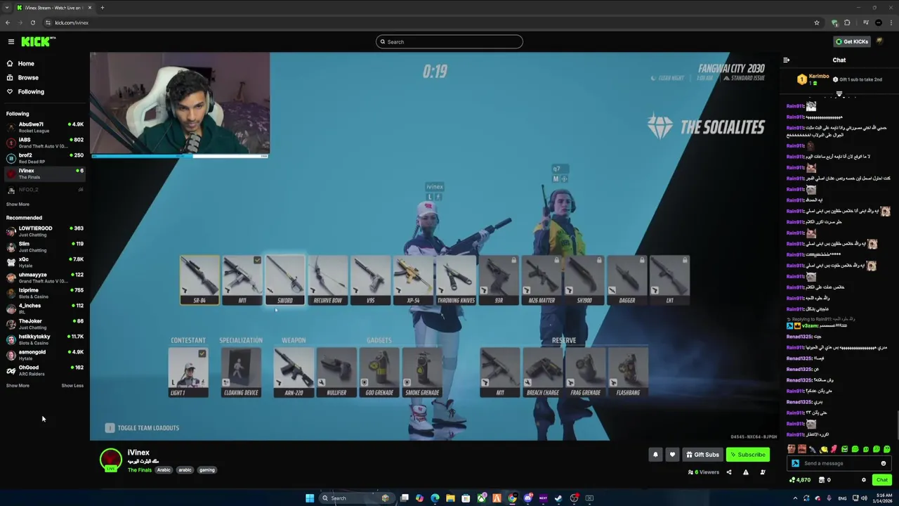Show hidden system tray icons chevron

pyautogui.click(x=795, y=498)
